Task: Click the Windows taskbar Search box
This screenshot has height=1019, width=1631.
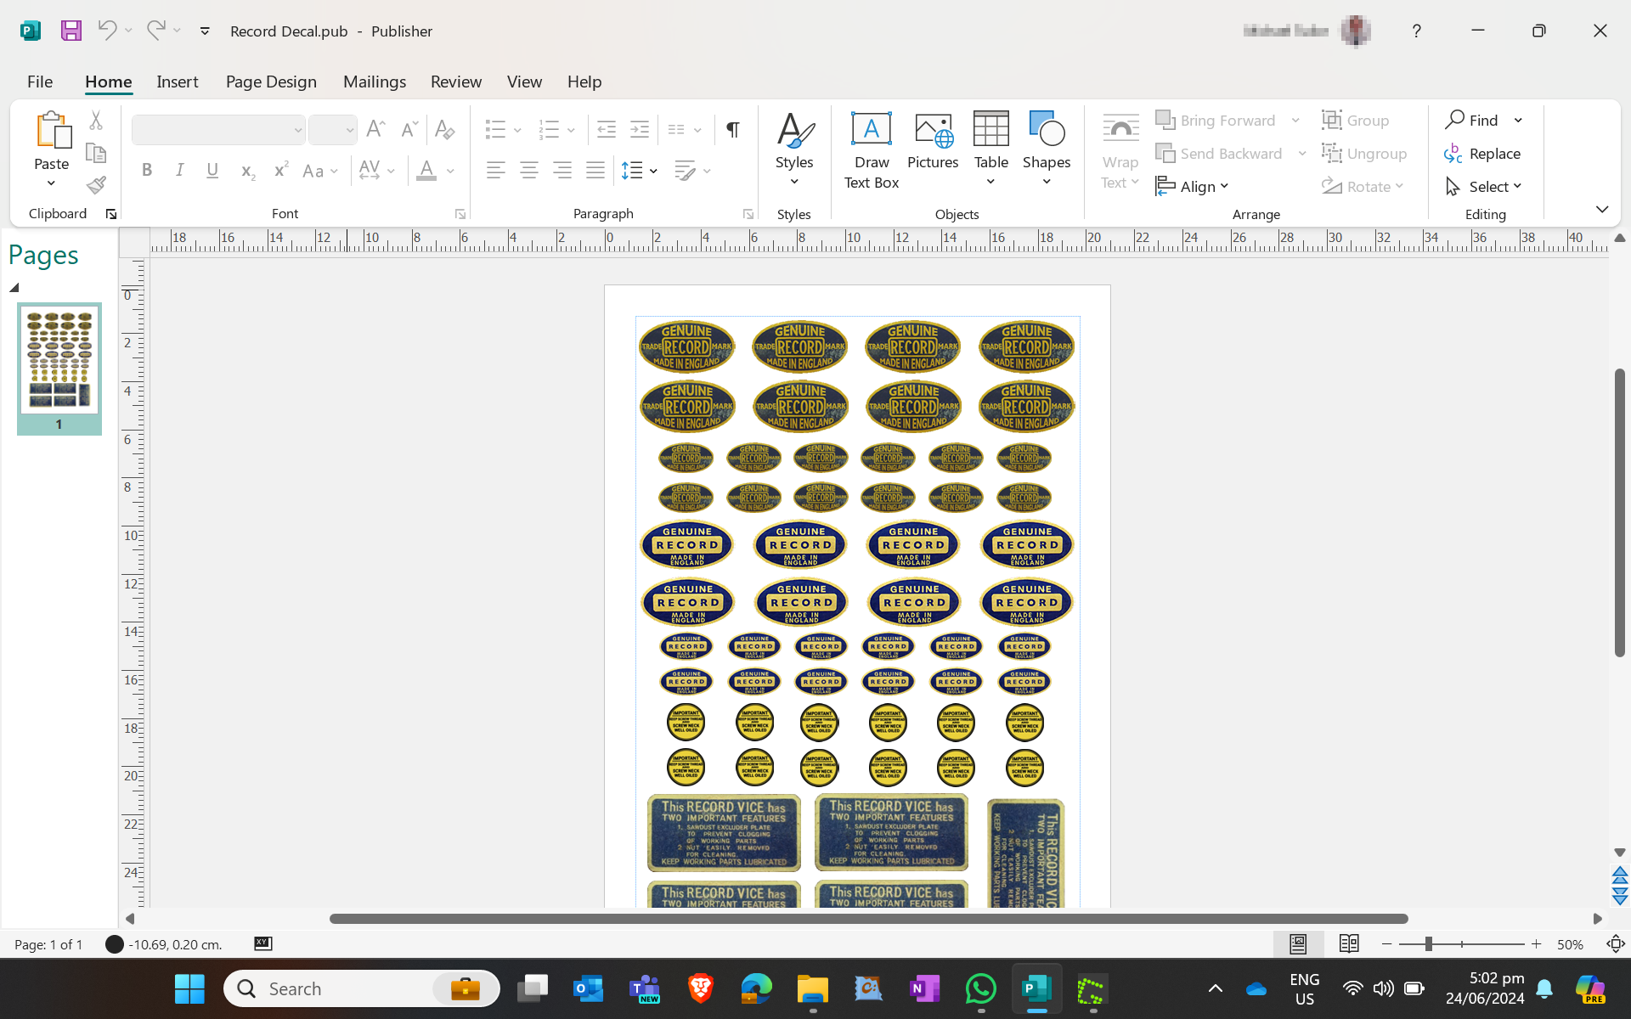Action: coord(362,989)
